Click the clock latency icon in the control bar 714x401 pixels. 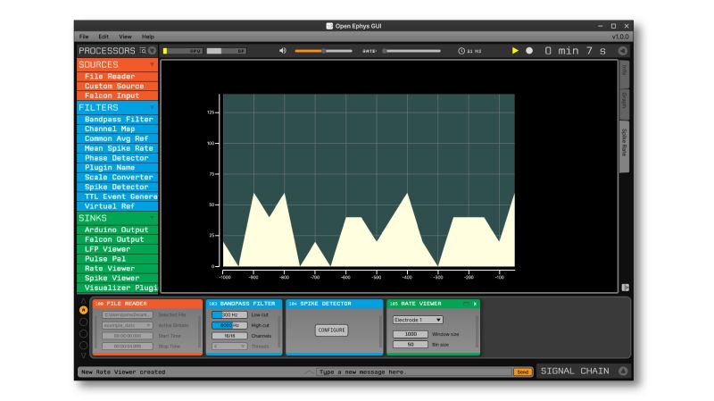click(461, 51)
